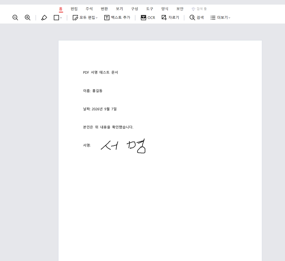Select the handwritten signature drawing
285x261 pixels.
(123, 146)
